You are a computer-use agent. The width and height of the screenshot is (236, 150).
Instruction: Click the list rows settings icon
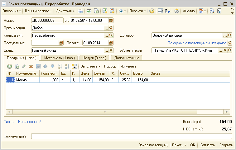161,11
